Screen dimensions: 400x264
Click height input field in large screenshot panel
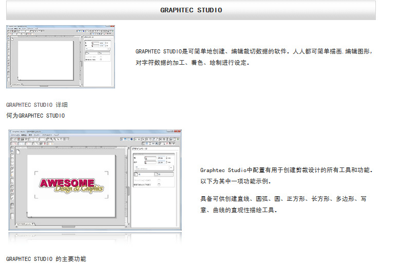[x=161, y=162]
